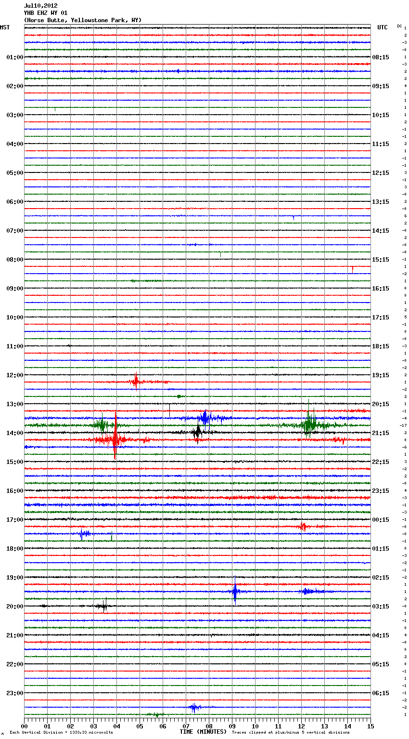Click the "20:00" MST time label
This screenshot has height=739, width=409.
pyautogui.click(x=14, y=607)
